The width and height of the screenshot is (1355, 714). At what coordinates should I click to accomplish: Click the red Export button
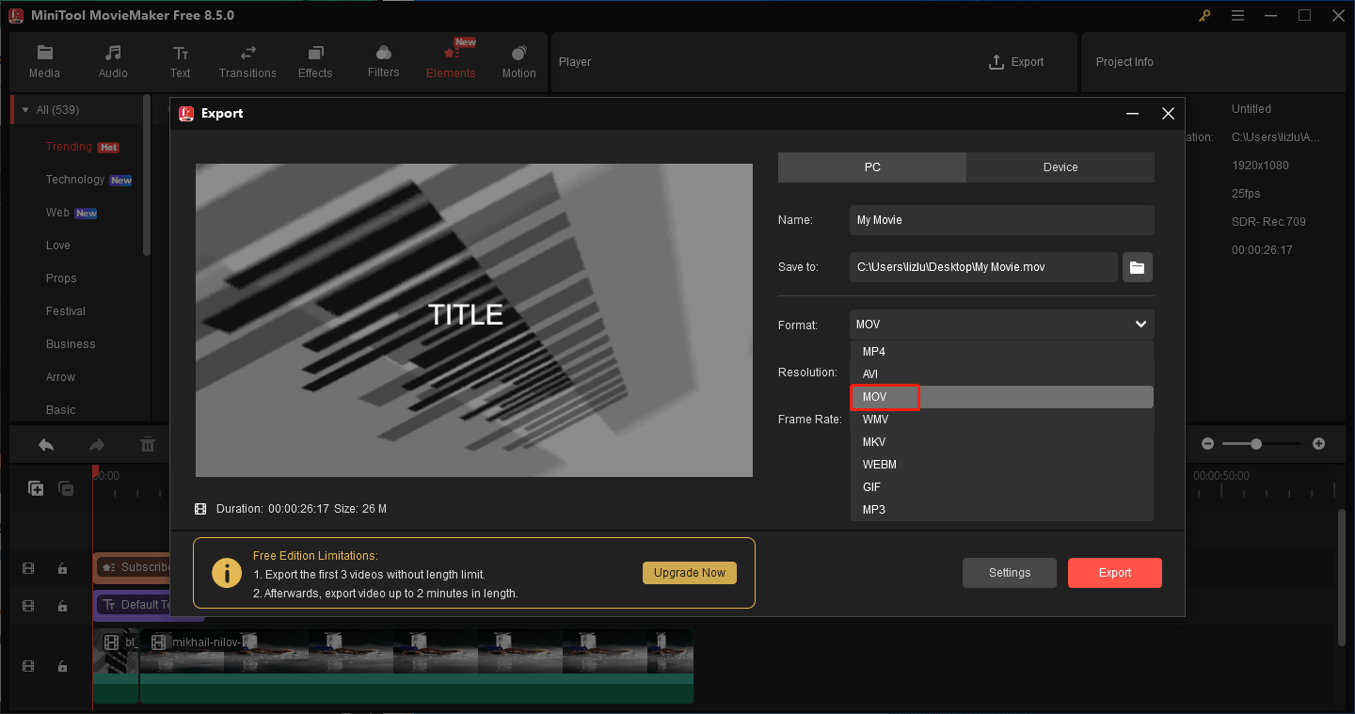tap(1114, 572)
